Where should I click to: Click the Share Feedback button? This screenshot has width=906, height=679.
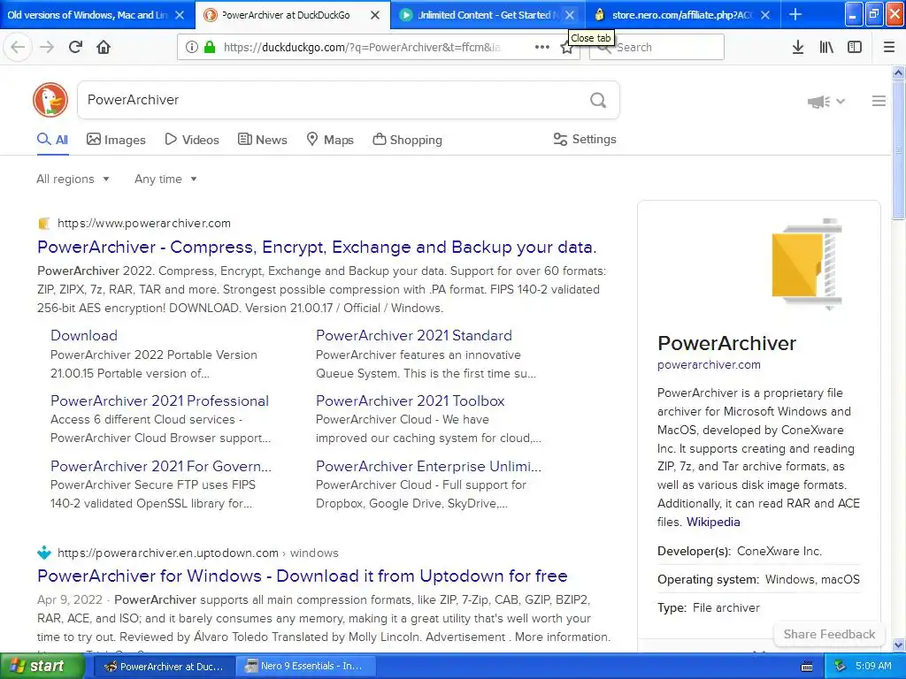829,634
